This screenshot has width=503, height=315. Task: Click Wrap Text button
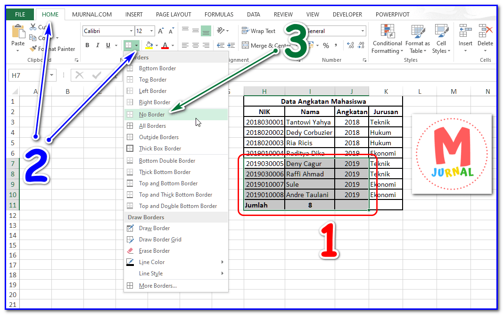[258, 31]
